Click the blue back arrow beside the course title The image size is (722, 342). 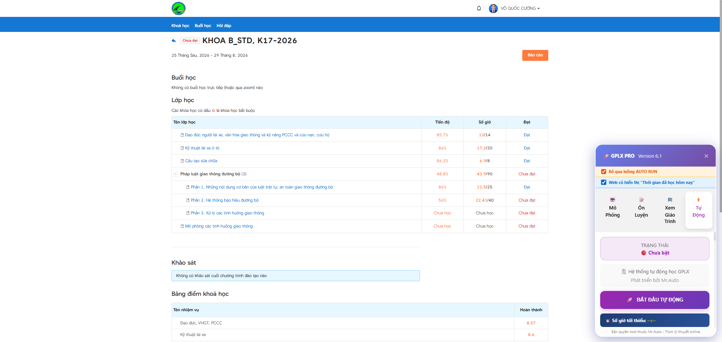(x=174, y=41)
